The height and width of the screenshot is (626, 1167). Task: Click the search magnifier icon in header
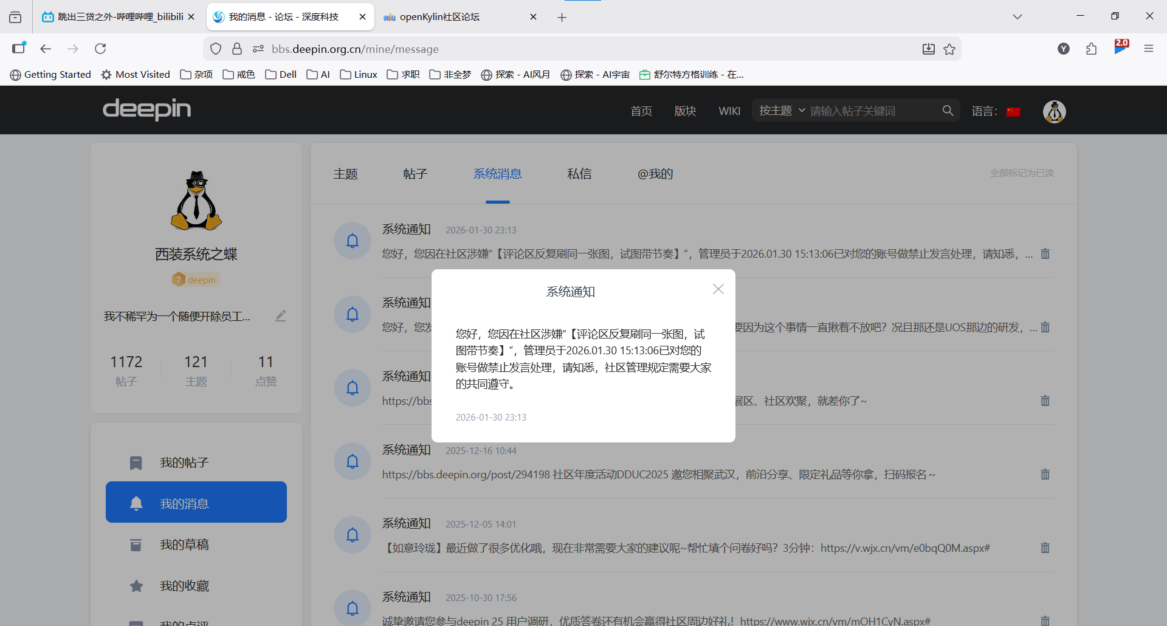(948, 111)
